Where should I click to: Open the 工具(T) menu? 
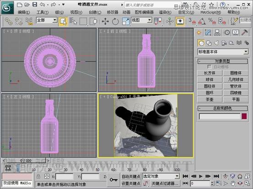[x=43, y=12]
